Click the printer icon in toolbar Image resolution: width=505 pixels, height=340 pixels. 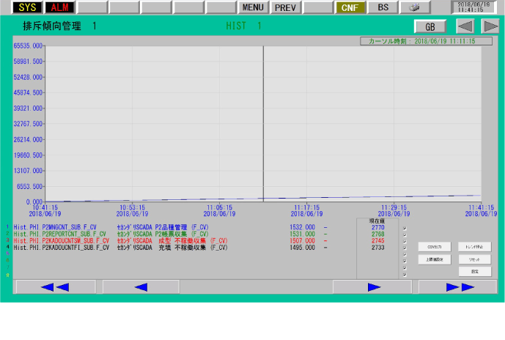pyautogui.click(x=415, y=7)
